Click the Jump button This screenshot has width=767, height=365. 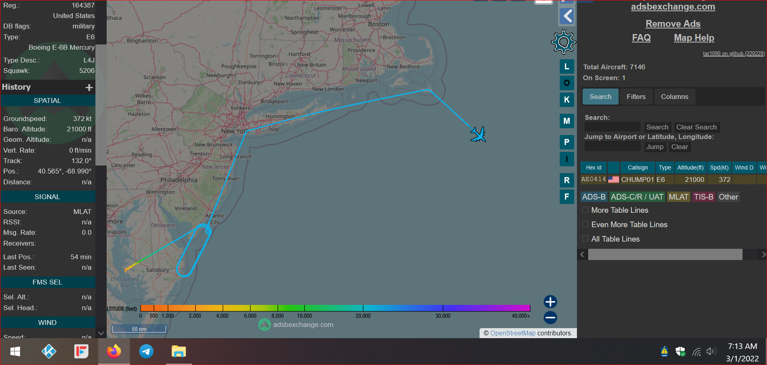pyautogui.click(x=655, y=147)
